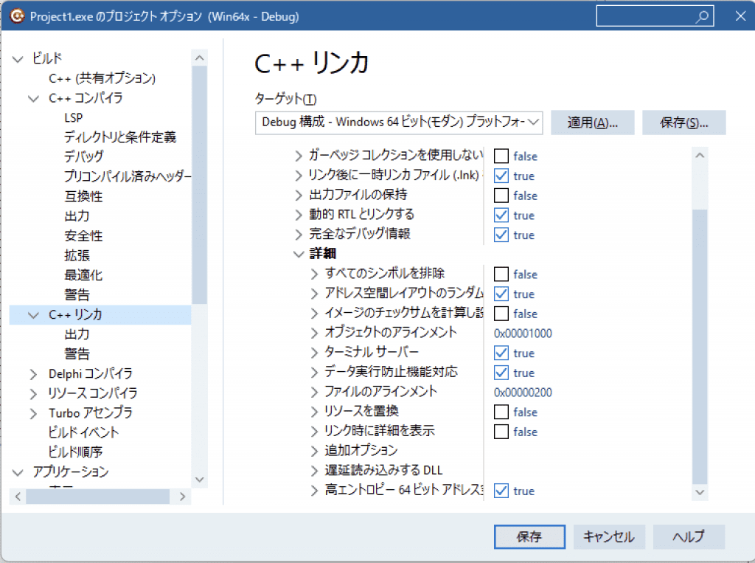Select 出力 under C++ リンカ
This screenshot has height=563, width=755.
(77, 334)
